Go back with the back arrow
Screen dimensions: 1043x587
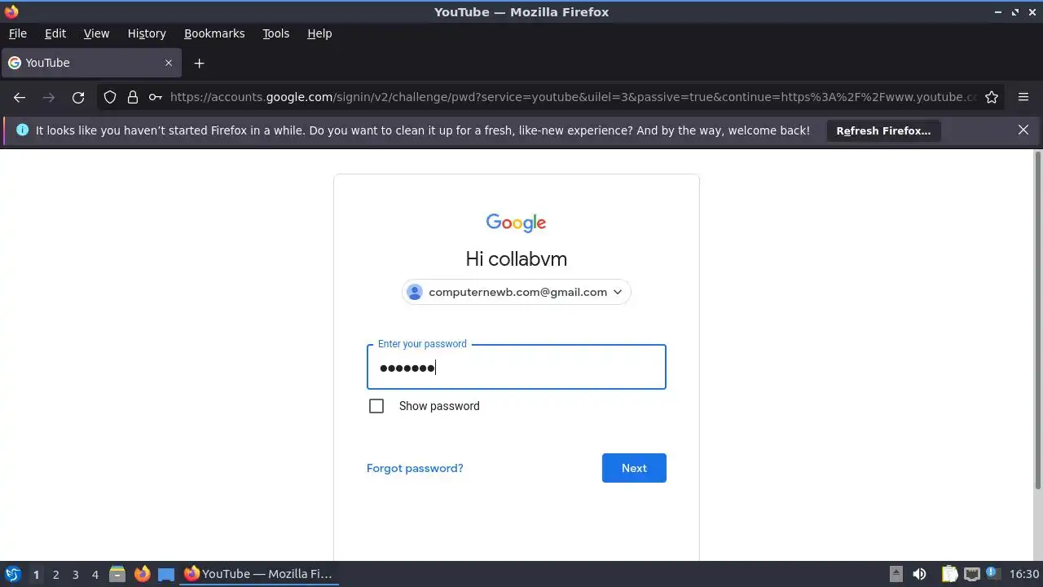coord(20,97)
